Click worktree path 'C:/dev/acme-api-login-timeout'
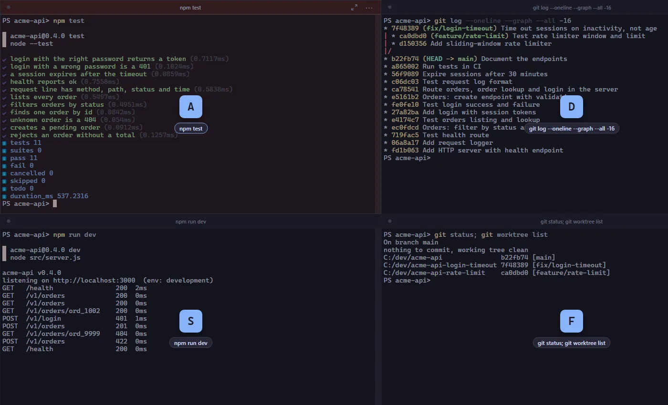Screen dimensions: 668x405 pos(440,265)
